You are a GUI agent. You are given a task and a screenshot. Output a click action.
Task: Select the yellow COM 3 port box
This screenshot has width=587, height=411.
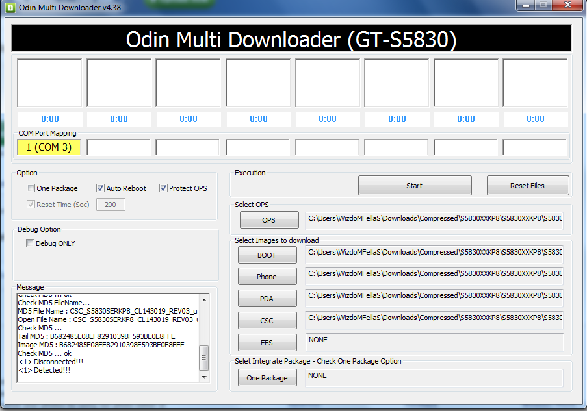[x=49, y=147]
